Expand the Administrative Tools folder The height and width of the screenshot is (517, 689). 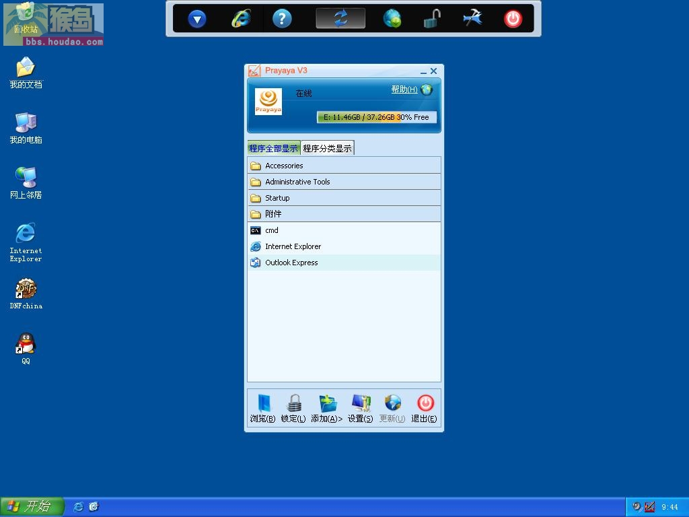pos(344,182)
